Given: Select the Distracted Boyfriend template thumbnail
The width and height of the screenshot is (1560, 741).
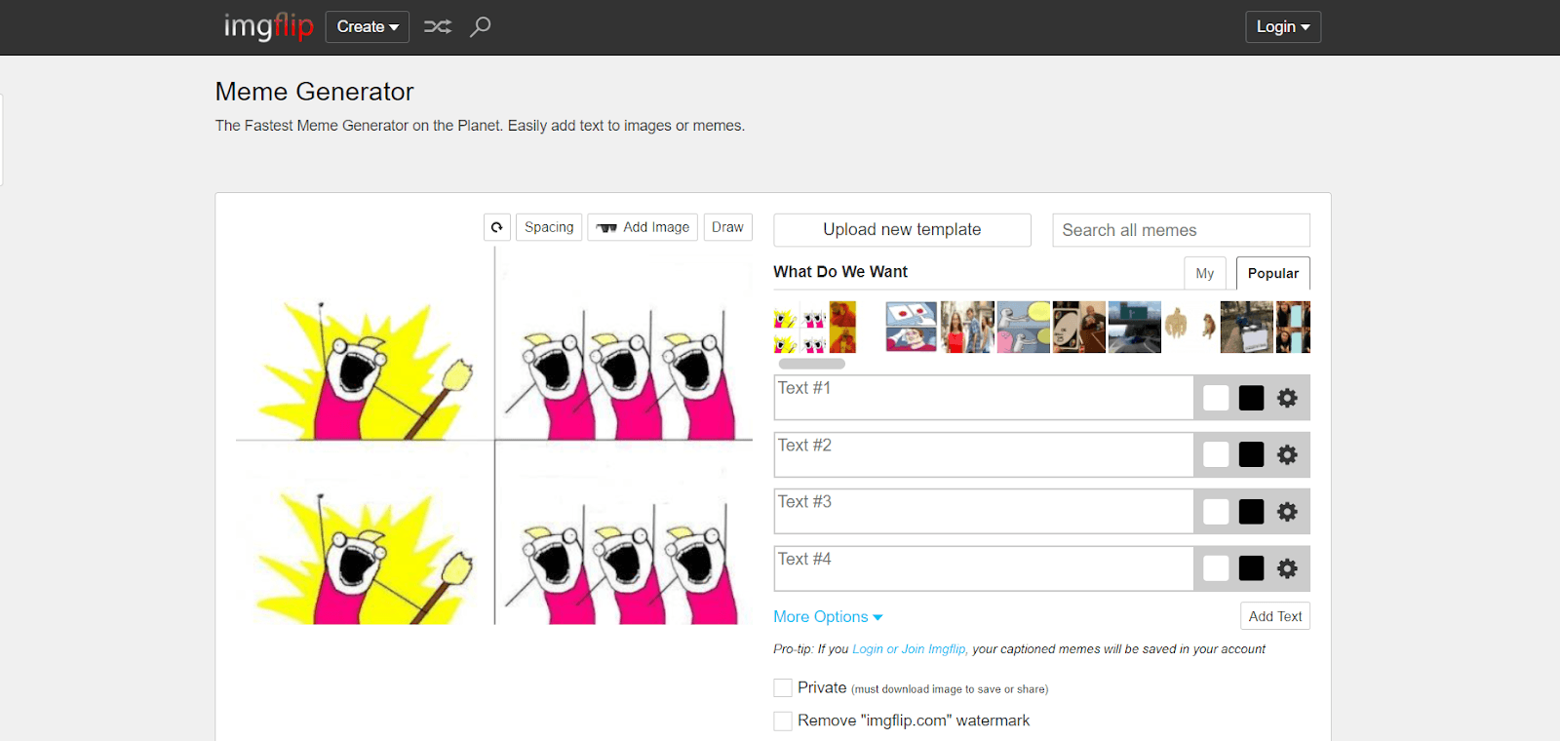Looking at the screenshot, I should tap(967, 328).
